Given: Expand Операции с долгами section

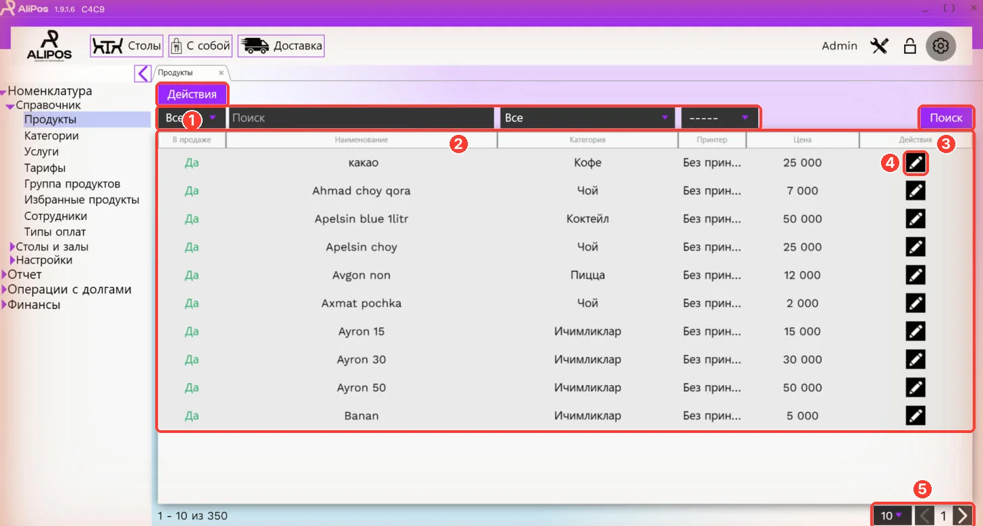Looking at the screenshot, I should click(x=4, y=290).
